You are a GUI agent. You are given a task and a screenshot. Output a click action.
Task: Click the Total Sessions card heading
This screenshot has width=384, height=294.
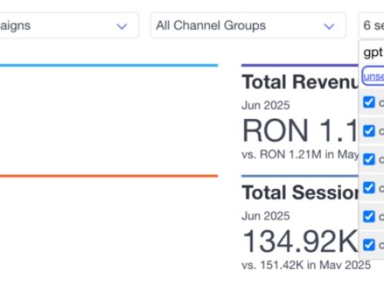300,193
